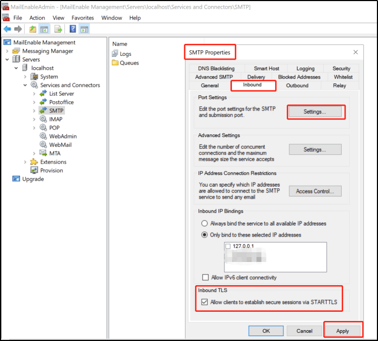
Task: Open Help via the question mark icon
Action: (x=72, y=29)
